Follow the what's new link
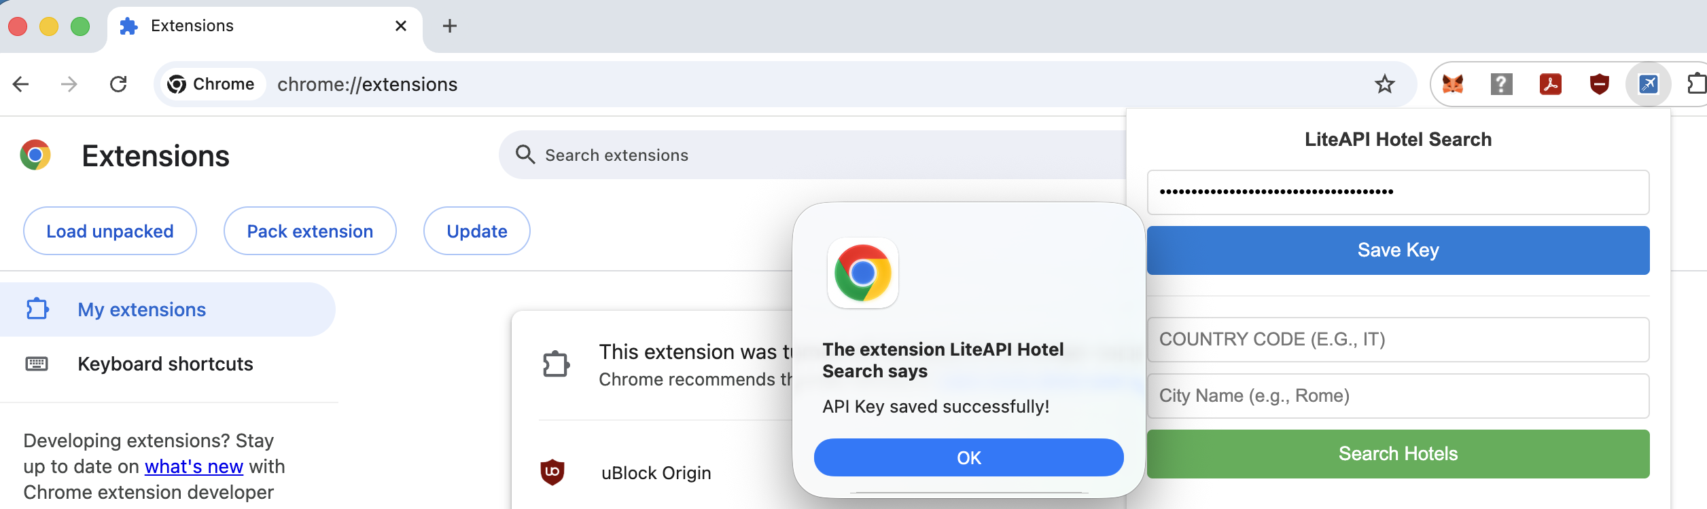The width and height of the screenshot is (1707, 509). 194,466
